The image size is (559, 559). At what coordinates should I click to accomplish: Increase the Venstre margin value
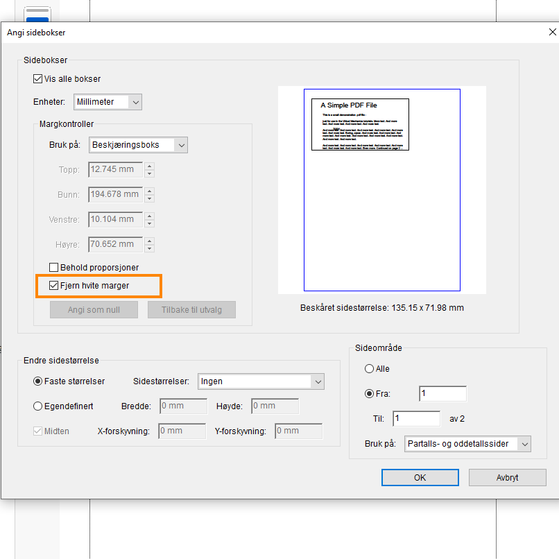tap(149, 216)
